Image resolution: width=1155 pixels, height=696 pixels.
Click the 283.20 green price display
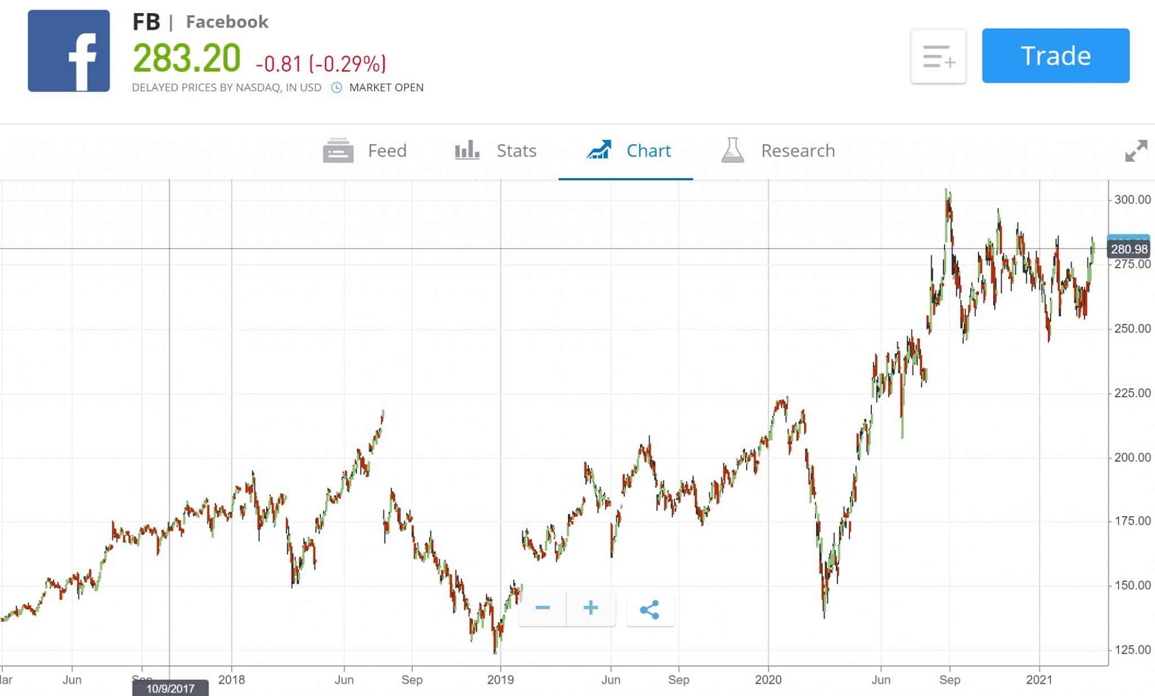pos(186,60)
